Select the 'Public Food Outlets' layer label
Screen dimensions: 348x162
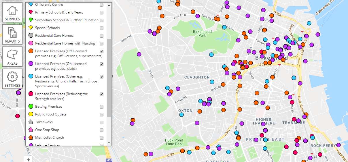pos(51,114)
